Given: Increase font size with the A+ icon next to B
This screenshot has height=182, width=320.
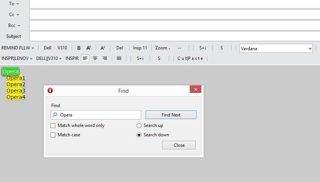Looking at the screenshot, I should click(89, 48).
